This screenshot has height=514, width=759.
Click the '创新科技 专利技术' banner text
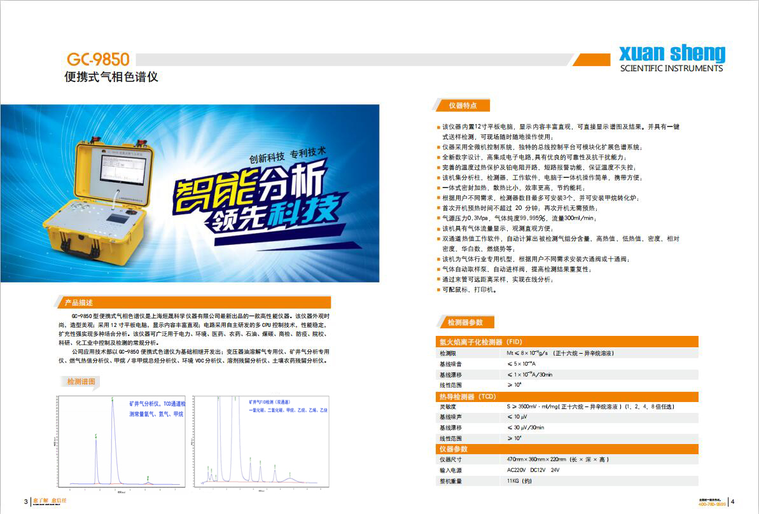[x=288, y=155]
